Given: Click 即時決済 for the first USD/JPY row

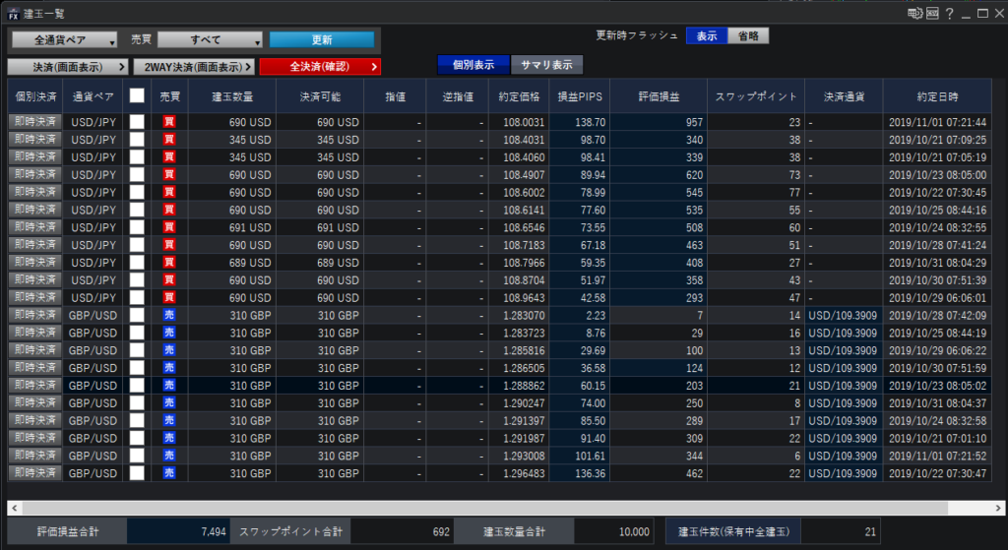Looking at the screenshot, I should [x=34, y=121].
